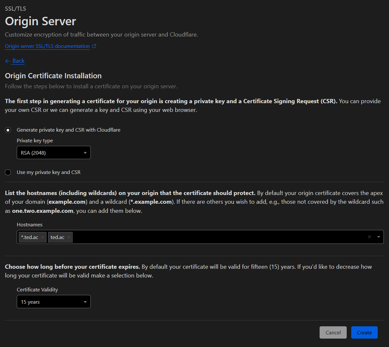Viewport: 389px width, 347px height.
Task: Open the Certificate Validity dropdown
Action: tap(54, 302)
